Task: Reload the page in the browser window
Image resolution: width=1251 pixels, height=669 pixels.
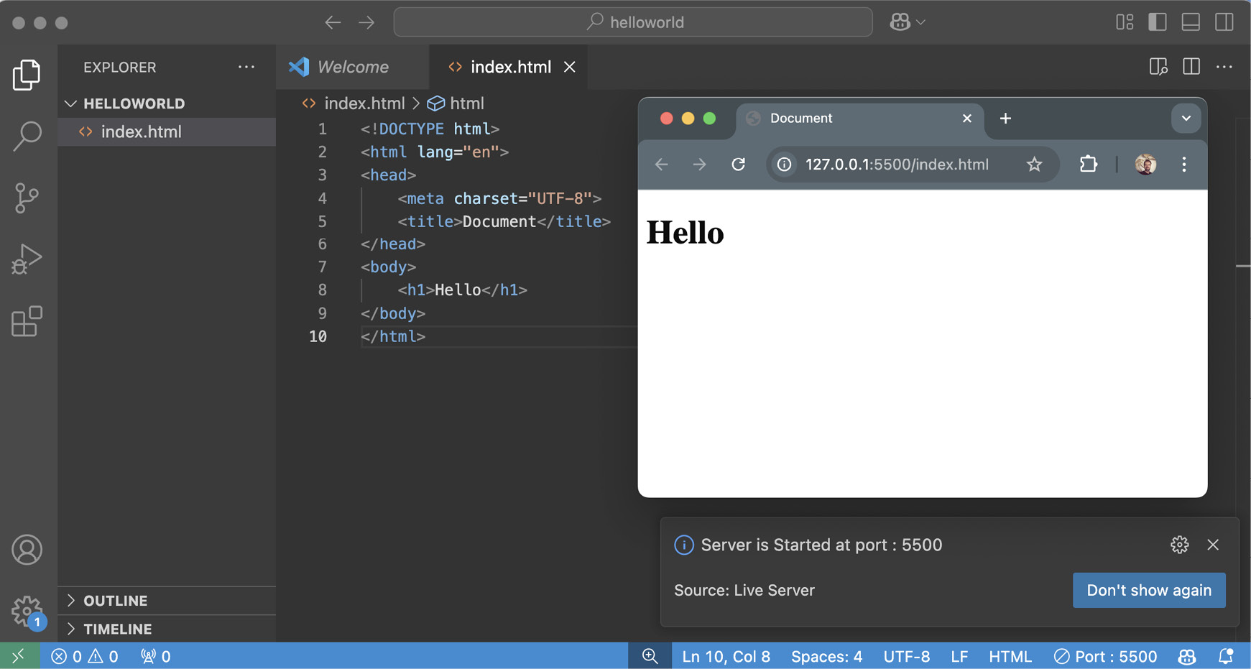Action: pyautogui.click(x=738, y=165)
